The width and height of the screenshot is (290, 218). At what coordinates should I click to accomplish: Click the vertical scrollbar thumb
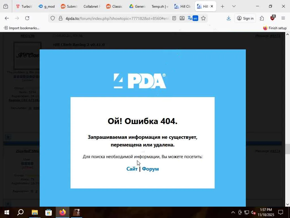click(287, 149)
